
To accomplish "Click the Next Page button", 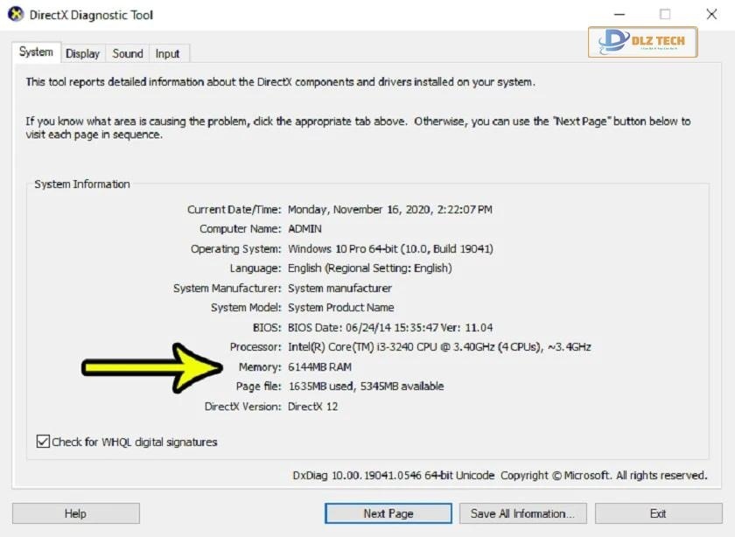I will (x=388, y=513).
